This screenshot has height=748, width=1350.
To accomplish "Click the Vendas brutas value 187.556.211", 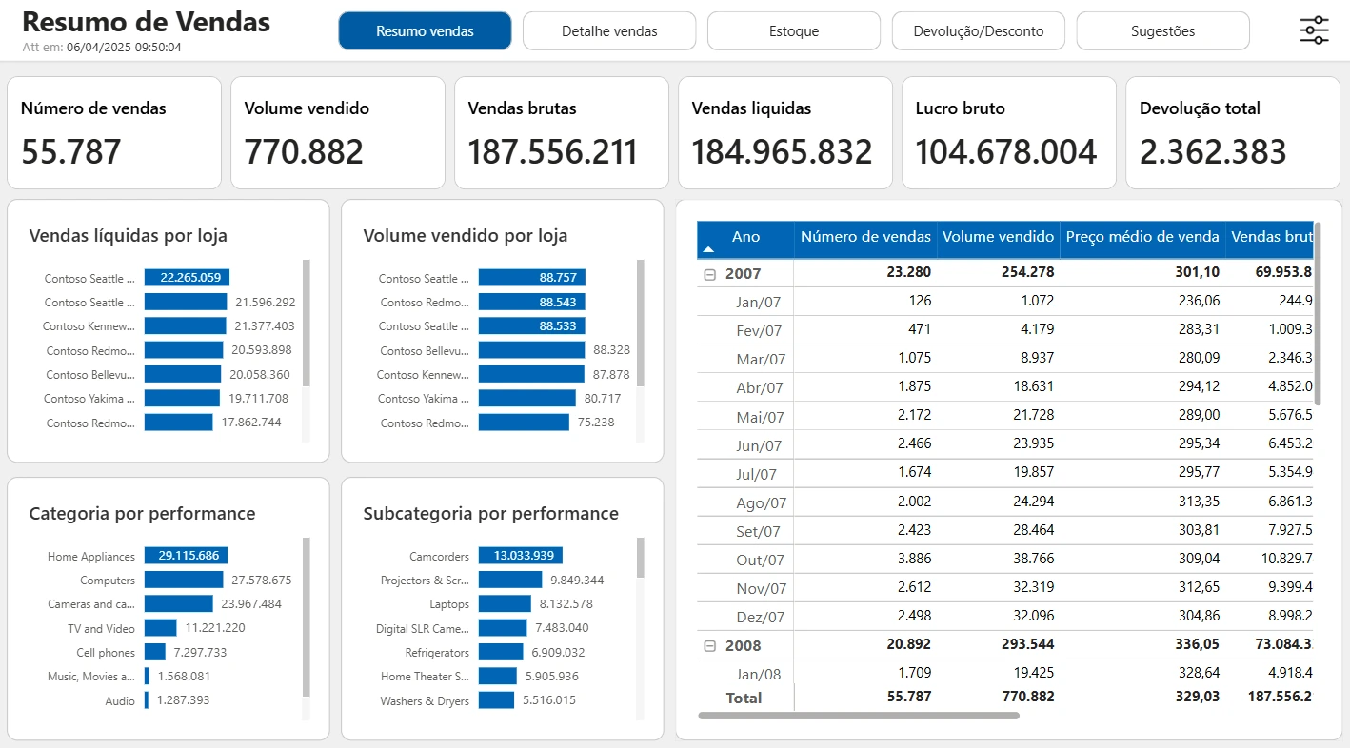I will (552, 152).
